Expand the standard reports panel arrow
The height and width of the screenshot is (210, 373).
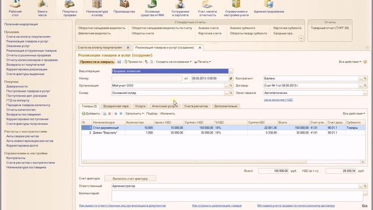pos(301,38)
